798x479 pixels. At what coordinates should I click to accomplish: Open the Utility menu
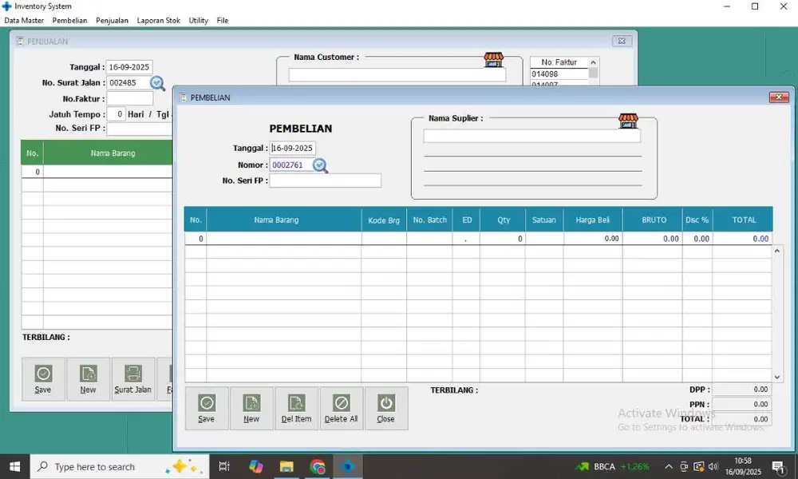[198, 21]
